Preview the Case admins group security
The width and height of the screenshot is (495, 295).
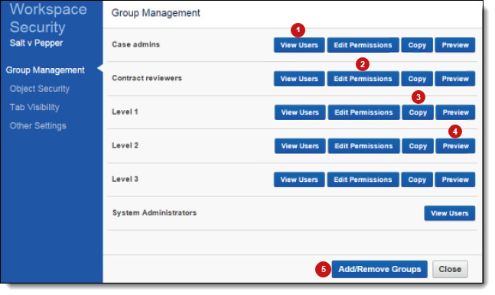(455, 45)
